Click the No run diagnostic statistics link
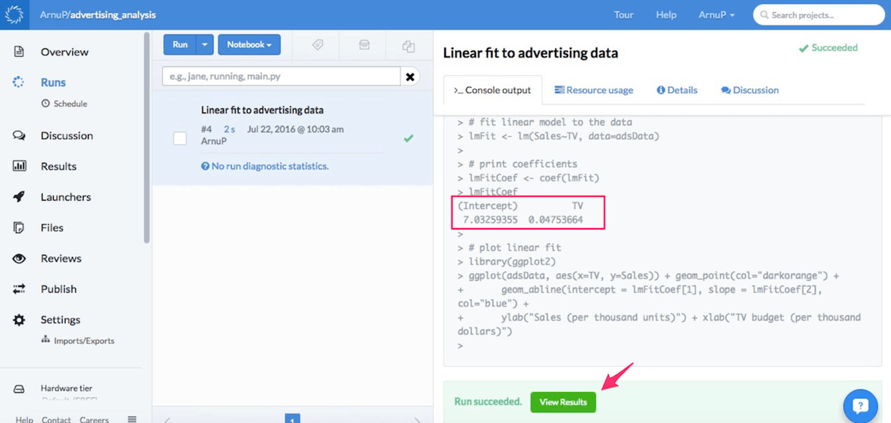891x423 pixels. pos(265,166)
